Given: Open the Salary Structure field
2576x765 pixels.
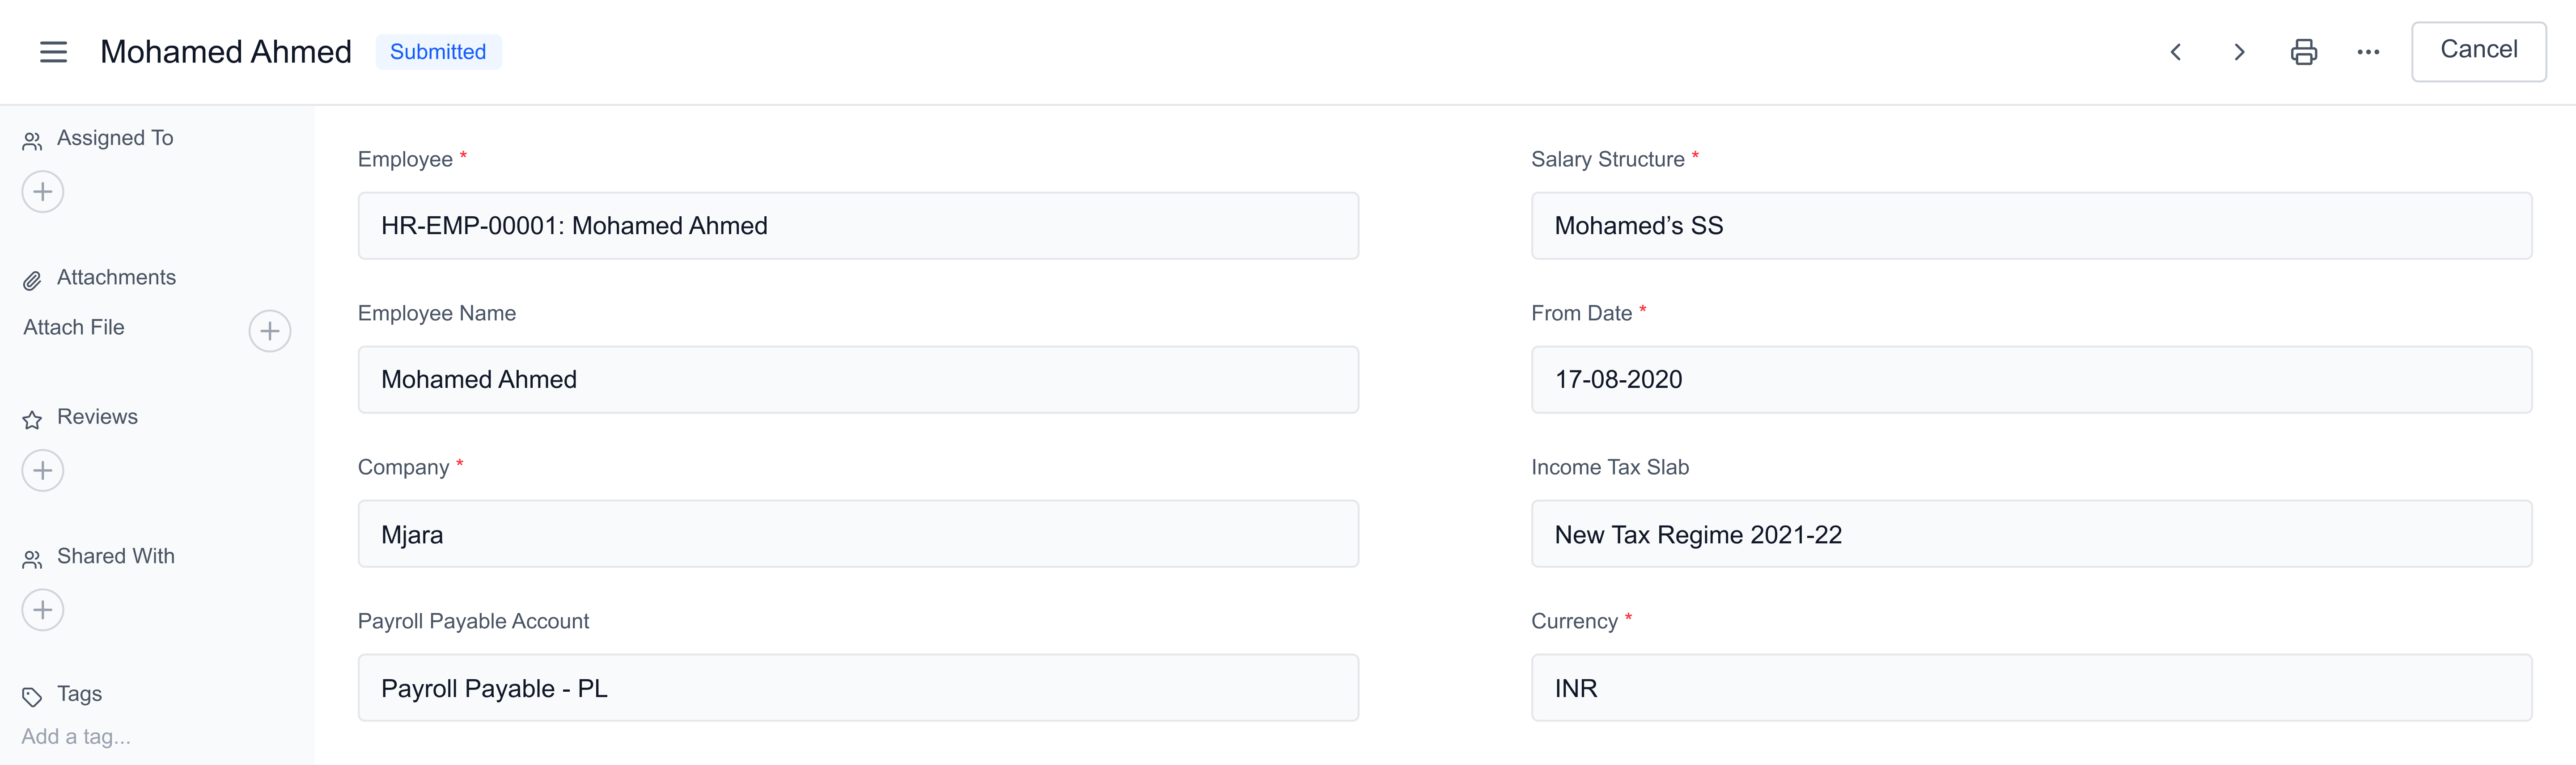Looking at the screenshot, I should click(x=2030, y=226).
